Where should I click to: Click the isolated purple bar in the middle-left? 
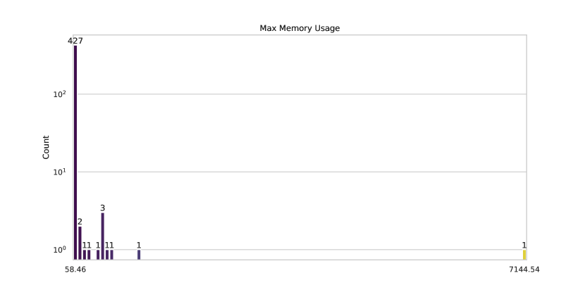tap(139, 255)
